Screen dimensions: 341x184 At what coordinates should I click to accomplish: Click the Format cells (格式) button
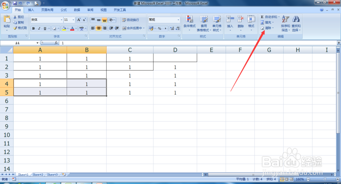pos(251,23)
